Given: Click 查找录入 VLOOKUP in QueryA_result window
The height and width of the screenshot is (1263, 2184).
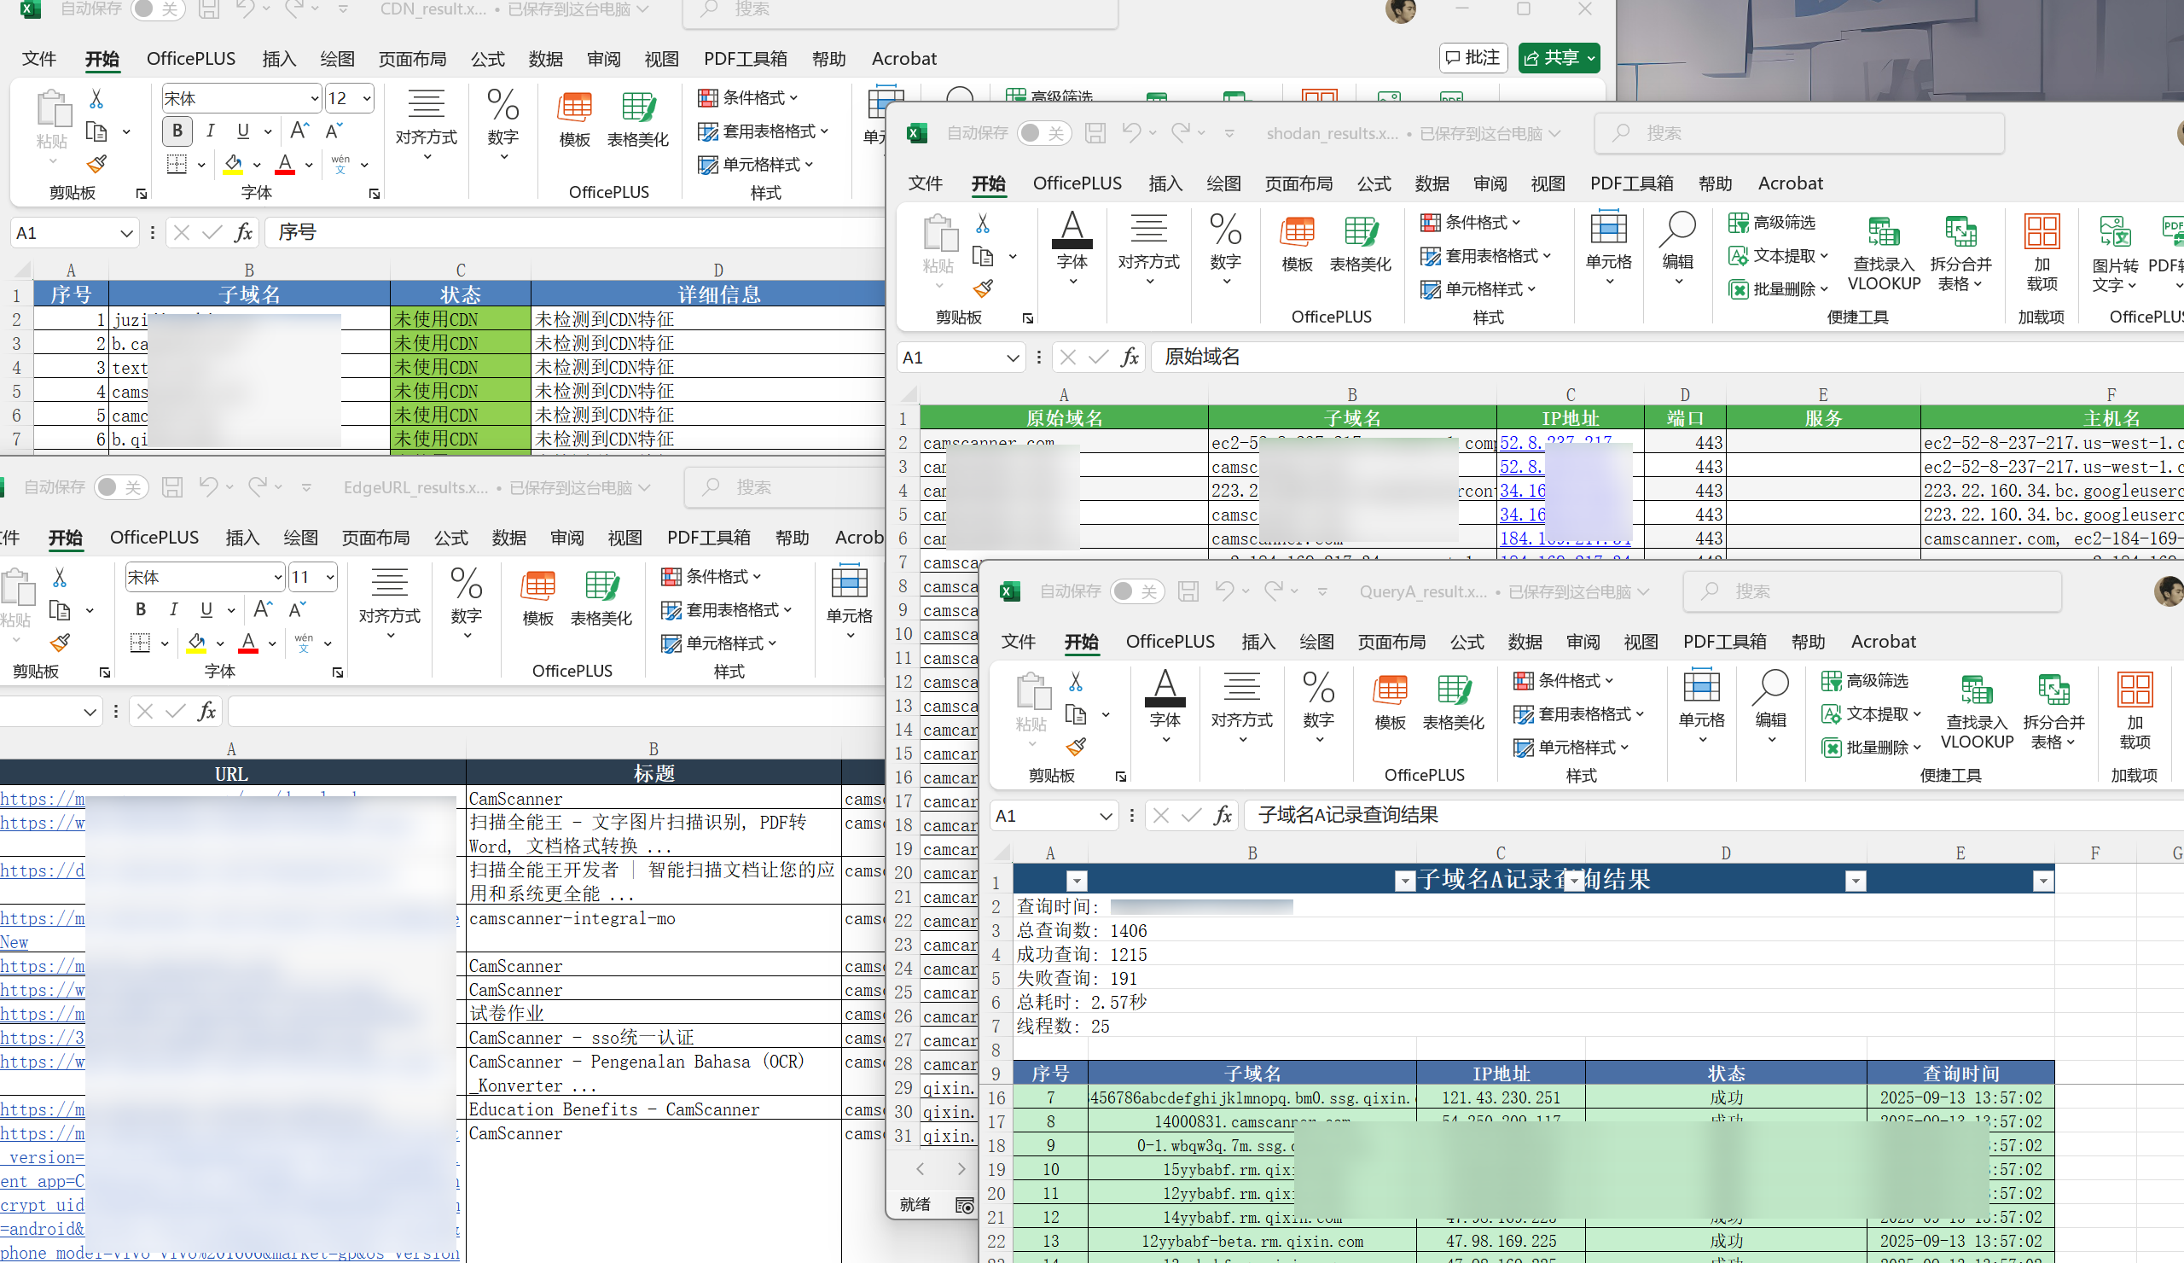Looking at the screenshot, I should tap(1977, 712).
